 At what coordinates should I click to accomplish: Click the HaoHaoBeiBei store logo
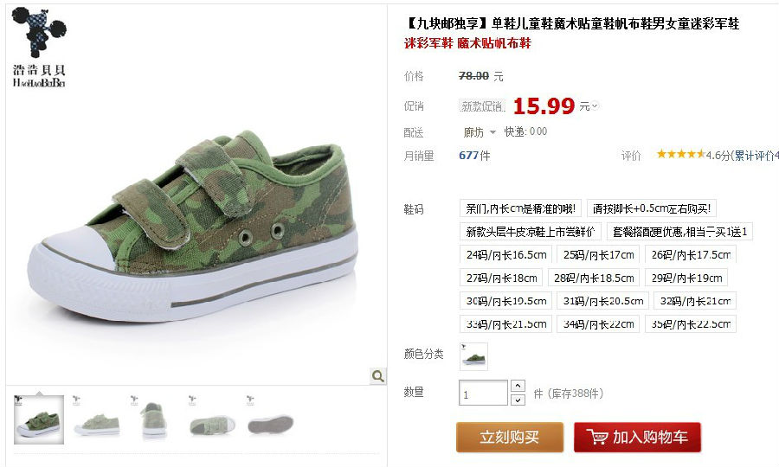[39, 48]
